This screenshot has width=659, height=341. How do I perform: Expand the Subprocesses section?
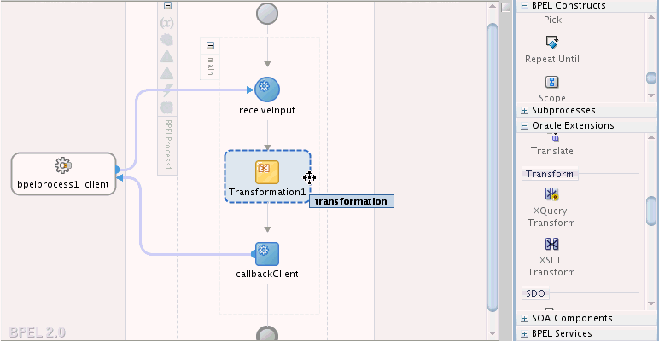524,111
